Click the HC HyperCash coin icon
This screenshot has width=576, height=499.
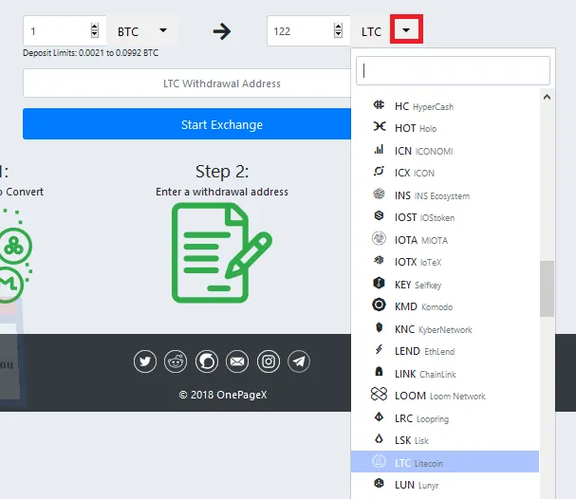[379, 105]
